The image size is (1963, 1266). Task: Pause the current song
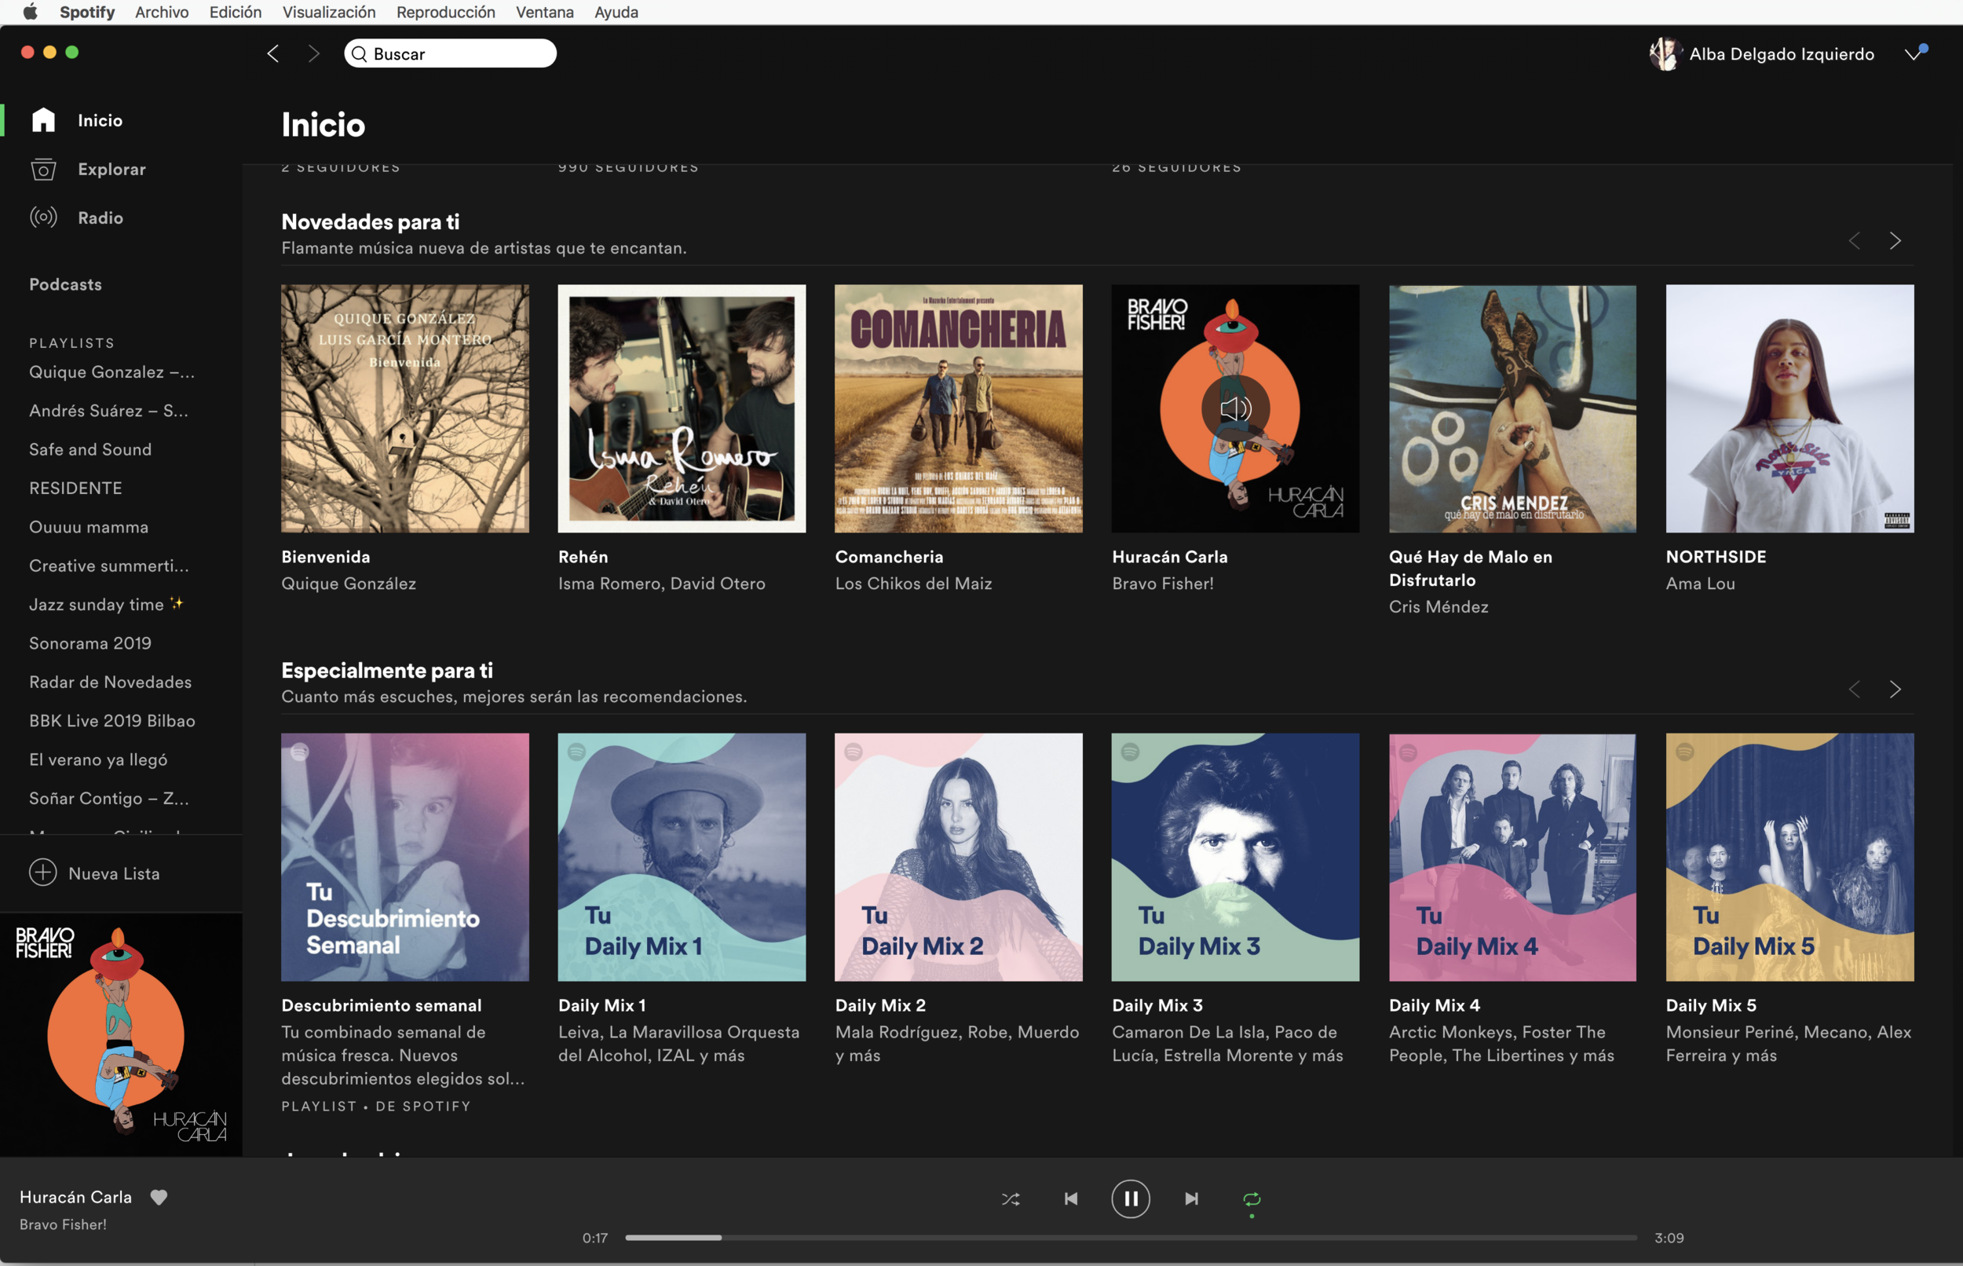pos(1131,1198)
